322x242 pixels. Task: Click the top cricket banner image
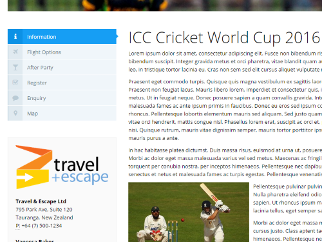click(x=165, y=5)
